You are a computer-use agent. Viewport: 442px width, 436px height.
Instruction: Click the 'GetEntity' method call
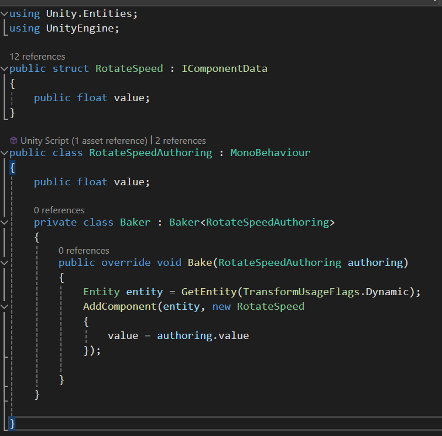click(209, 292)
